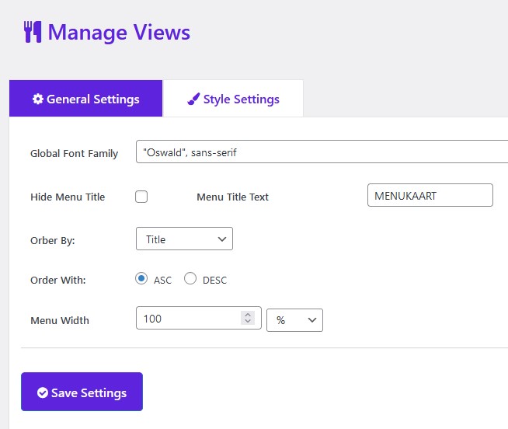Switch to the Style Settings tab
Viewport: 508px width, 429px height.
(233, 98)
